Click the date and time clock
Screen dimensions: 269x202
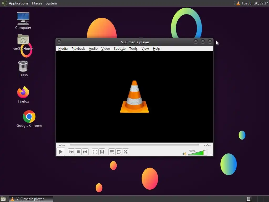(255, 3)
